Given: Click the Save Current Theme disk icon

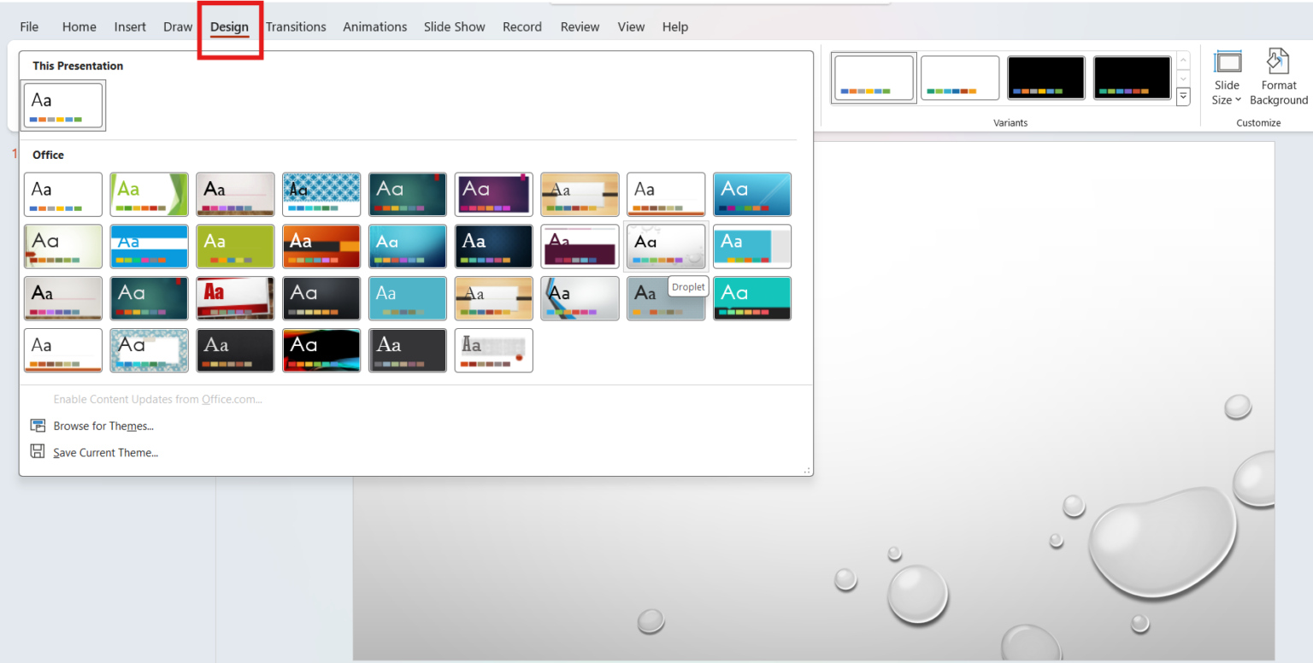Looking at the screenshot, I should click(x=38, y=452).
